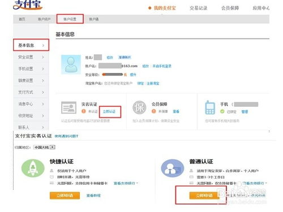Expand 查看支持银行 under 快捷认证

(x=126, y=183)
